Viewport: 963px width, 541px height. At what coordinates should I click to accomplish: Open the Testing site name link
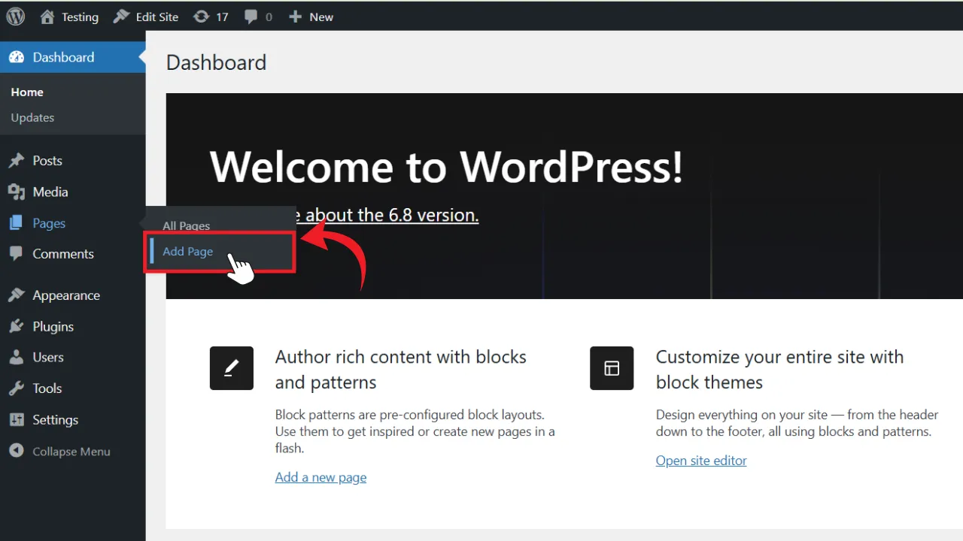(x=80, y=17)
